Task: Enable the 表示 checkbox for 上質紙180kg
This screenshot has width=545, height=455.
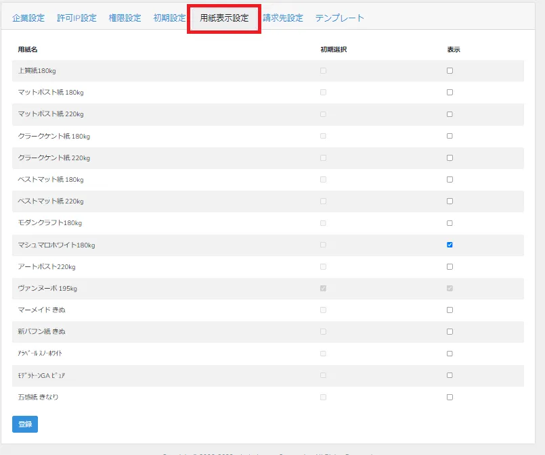Action: (x=450, y=70)
